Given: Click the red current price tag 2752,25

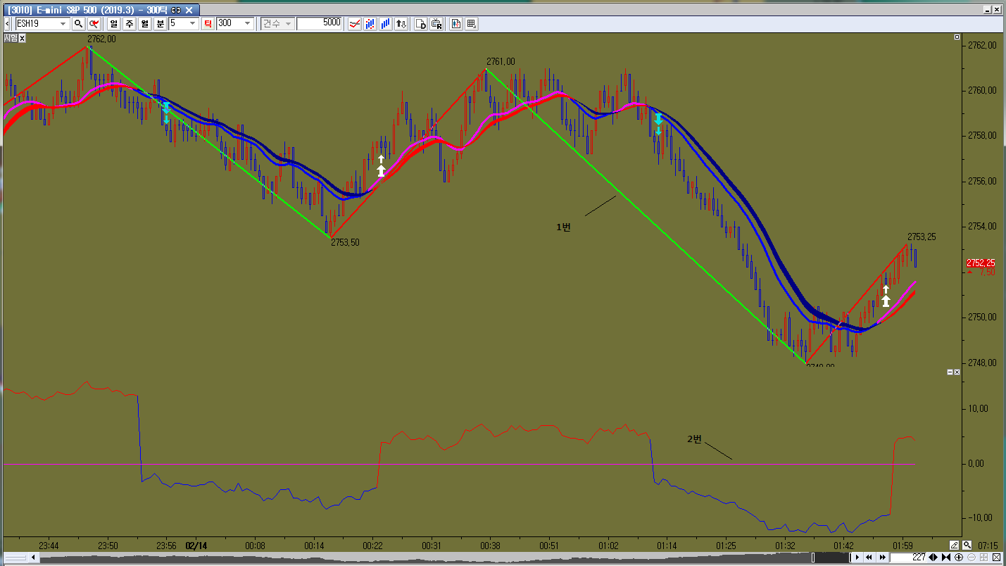Looking at the screenshot, I should tap(981, 263).
